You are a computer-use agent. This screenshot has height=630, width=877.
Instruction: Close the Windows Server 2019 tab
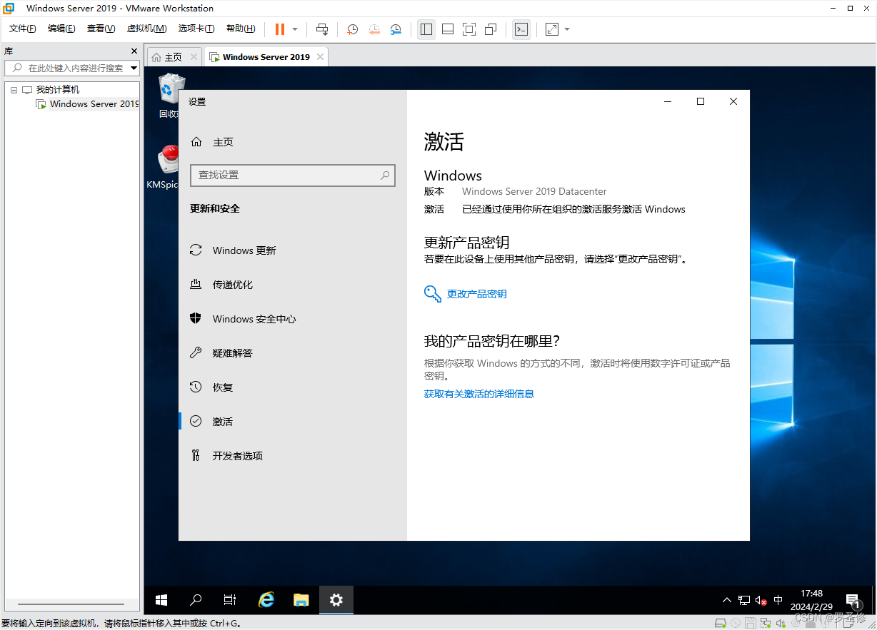[320, 57]
